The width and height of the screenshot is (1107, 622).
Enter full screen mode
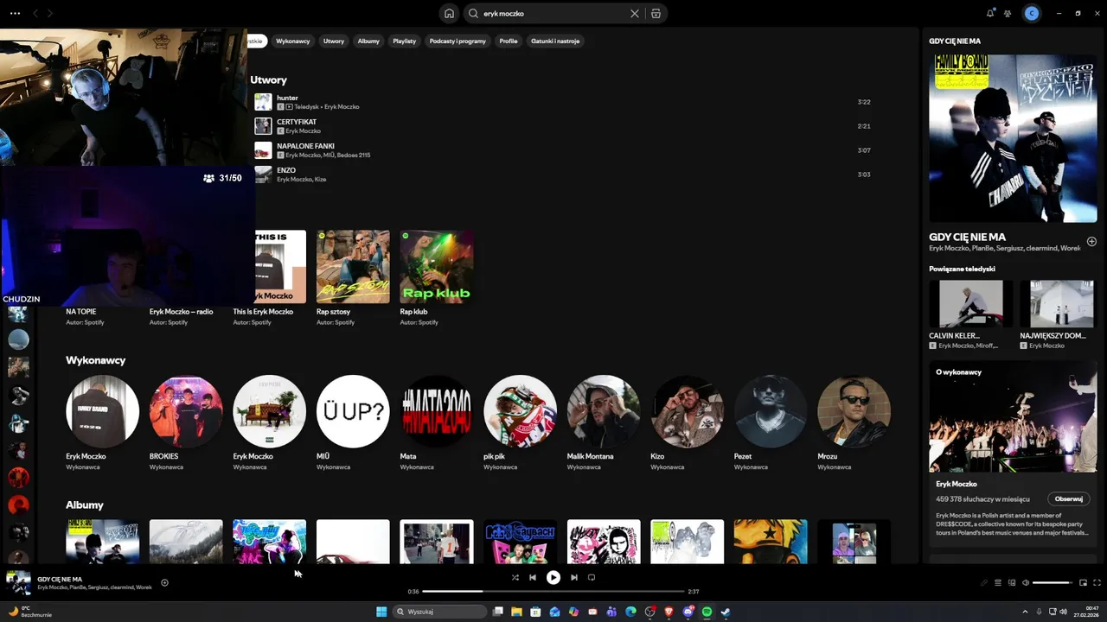(1097, 583)
